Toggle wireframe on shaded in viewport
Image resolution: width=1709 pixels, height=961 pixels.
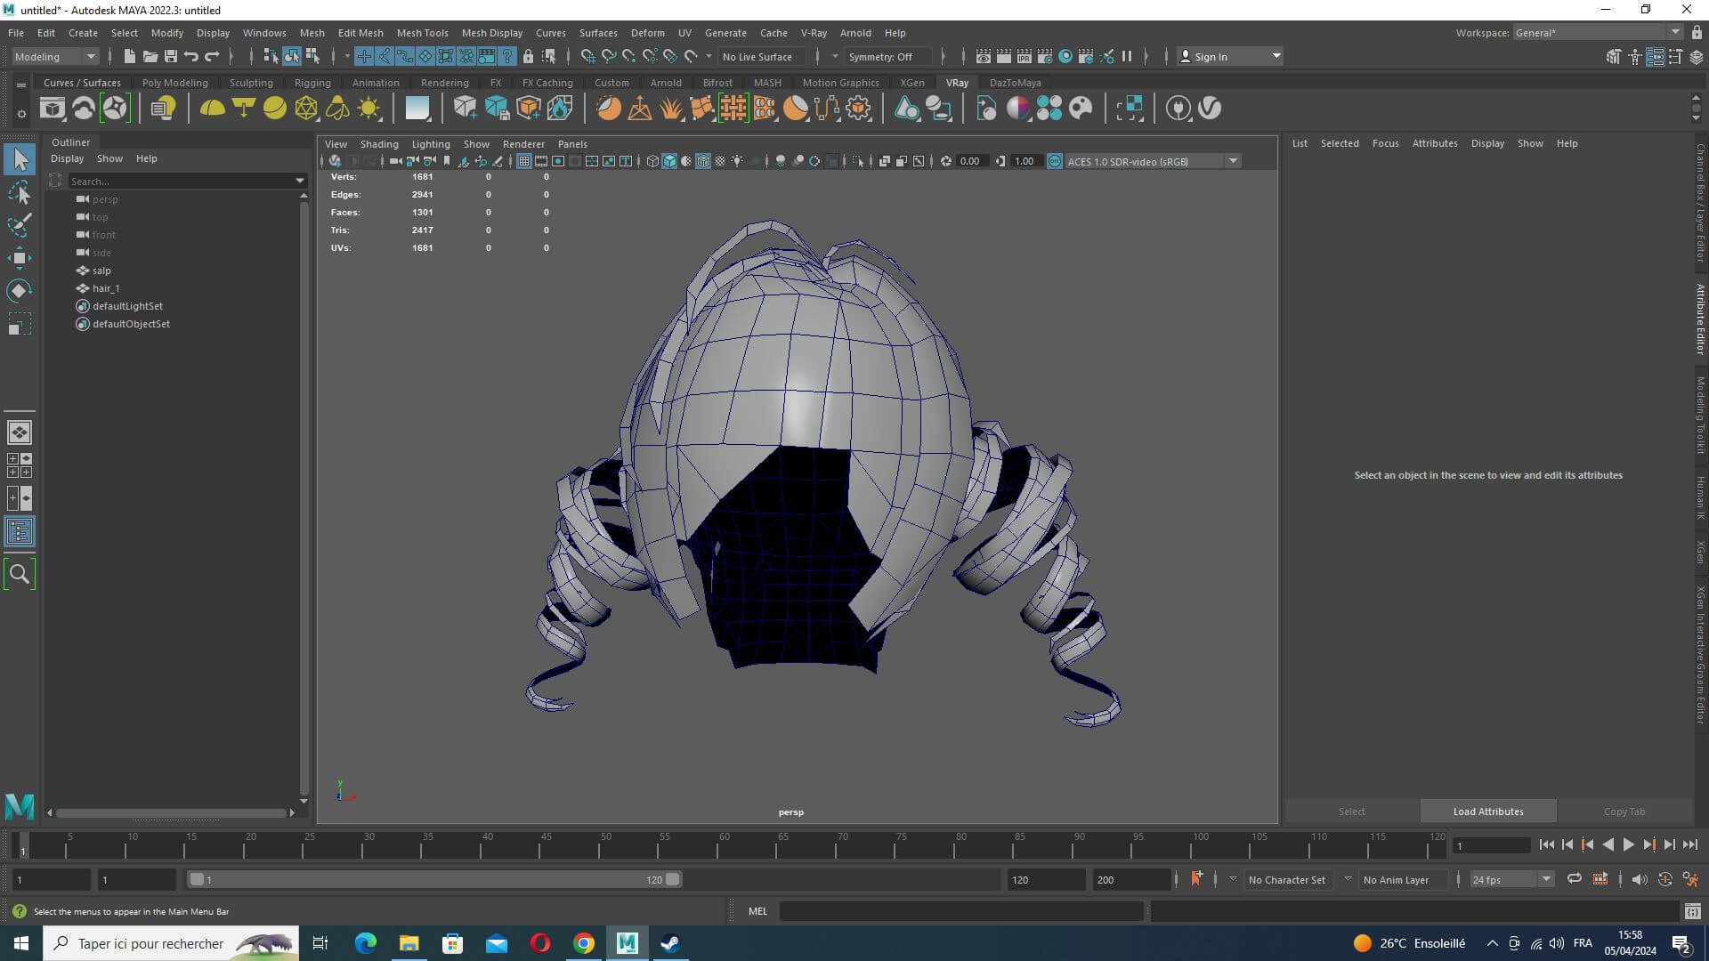coord(703,161)
